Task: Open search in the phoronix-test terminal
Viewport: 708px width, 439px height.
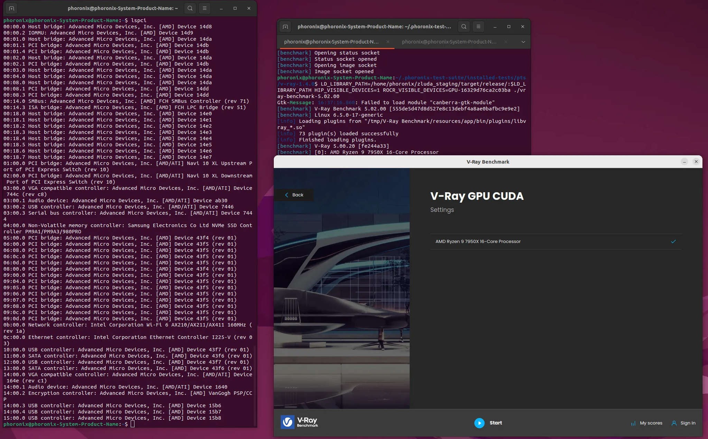Action: click(x=464, y=27)
